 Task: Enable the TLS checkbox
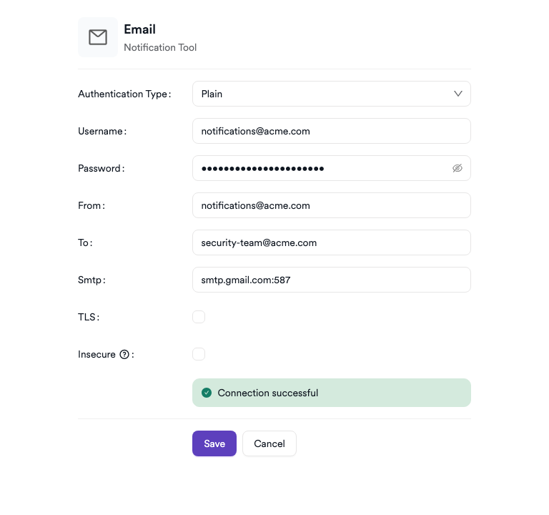point(199,317)
